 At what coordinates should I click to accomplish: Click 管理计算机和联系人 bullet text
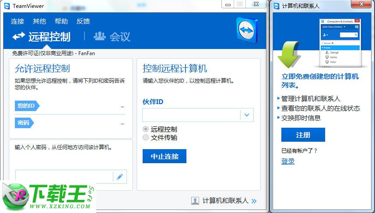pyautogui.click(x=310, y=98)
